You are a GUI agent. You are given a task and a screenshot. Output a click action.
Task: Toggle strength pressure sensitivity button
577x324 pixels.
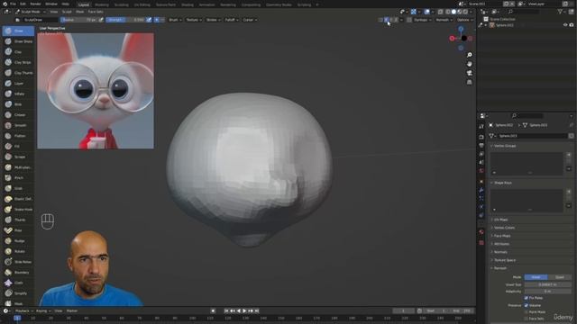coord(149,20)
